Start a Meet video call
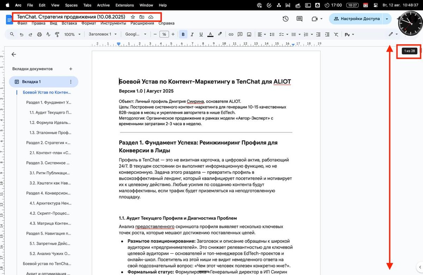 315,19
